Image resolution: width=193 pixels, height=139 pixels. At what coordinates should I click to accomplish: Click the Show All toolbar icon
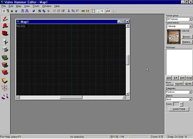pyautogui.click(x=63, y=11)
